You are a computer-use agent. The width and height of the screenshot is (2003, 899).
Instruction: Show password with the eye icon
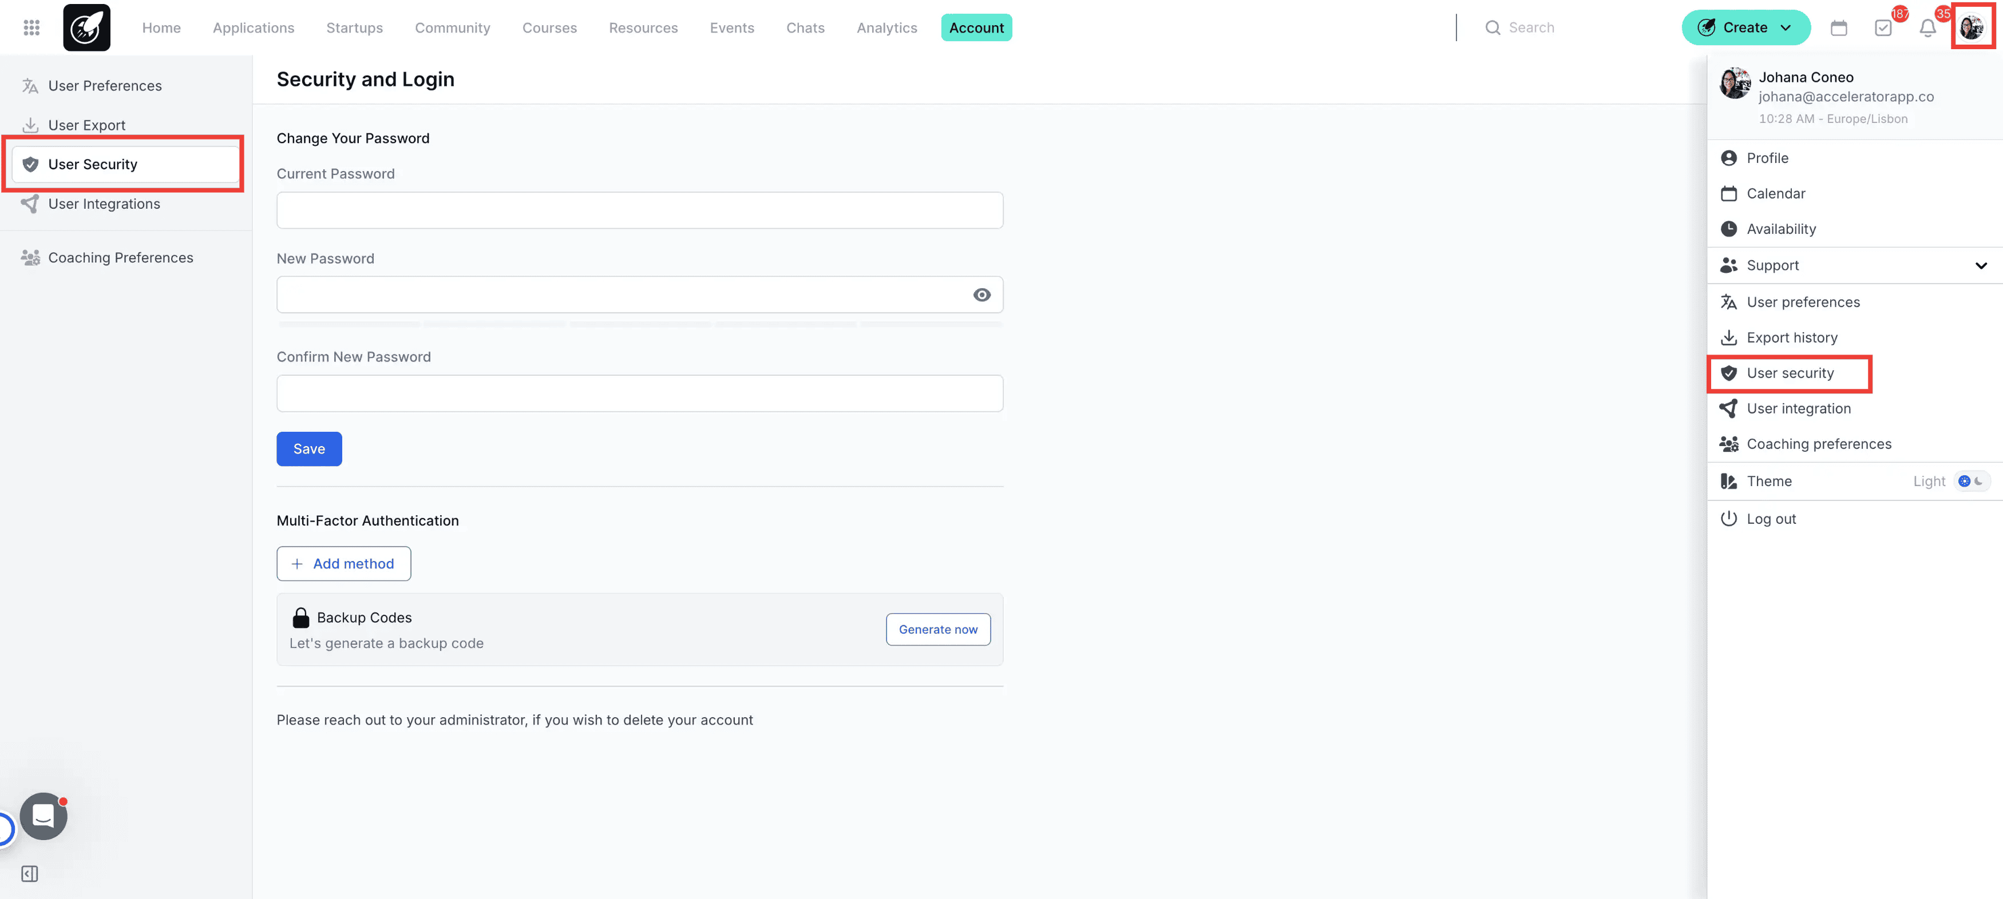coord(981,295)
